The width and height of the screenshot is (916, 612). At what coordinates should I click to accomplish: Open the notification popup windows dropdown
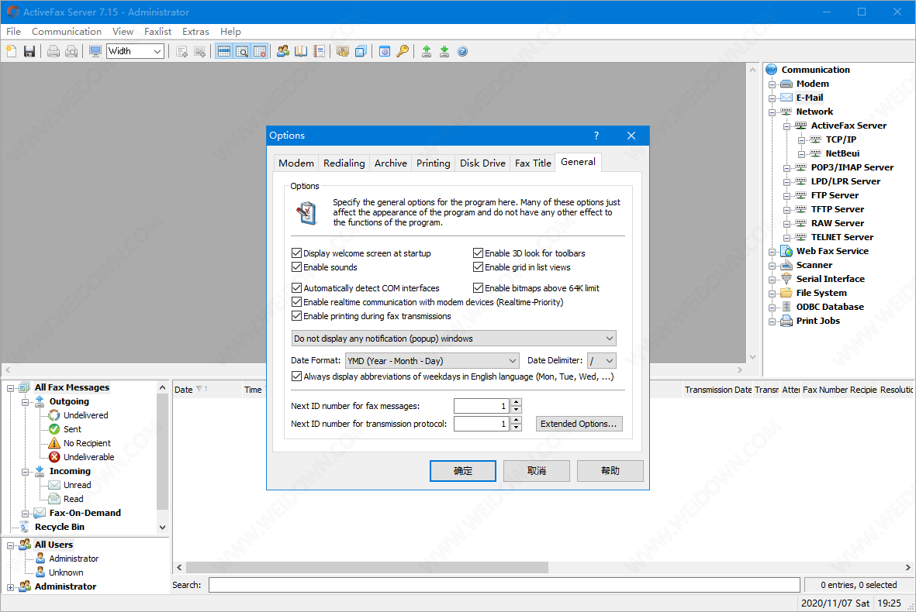point(453,339)
